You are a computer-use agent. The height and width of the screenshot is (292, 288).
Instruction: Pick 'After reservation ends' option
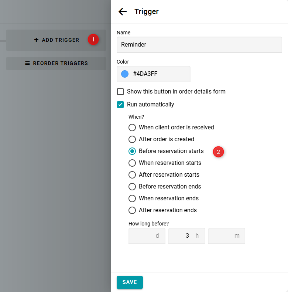point(132,210)
